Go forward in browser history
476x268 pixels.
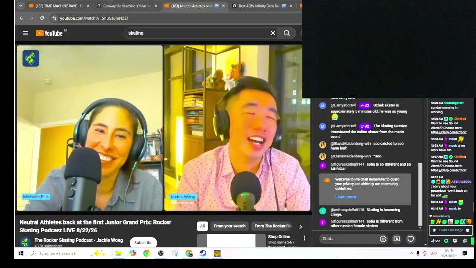pos(32,18)
